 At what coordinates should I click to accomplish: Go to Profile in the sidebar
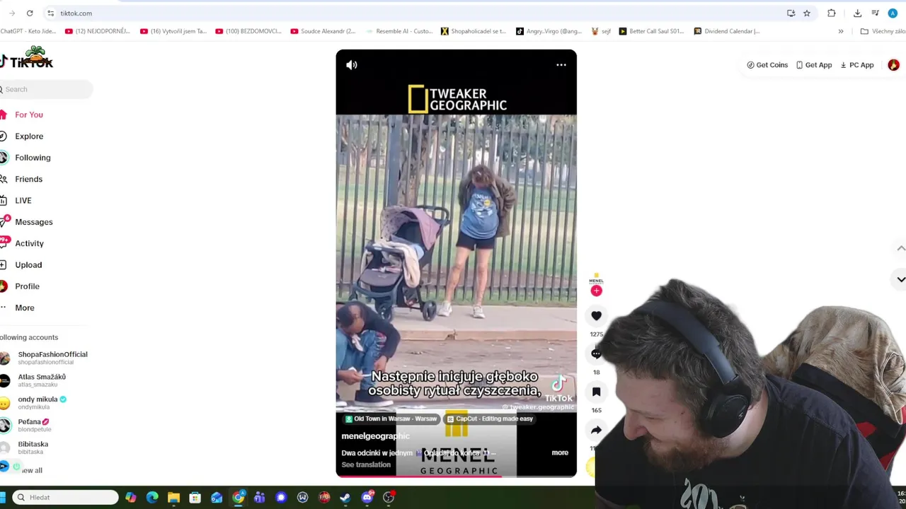pyautogui.click(x=21, y=286)
